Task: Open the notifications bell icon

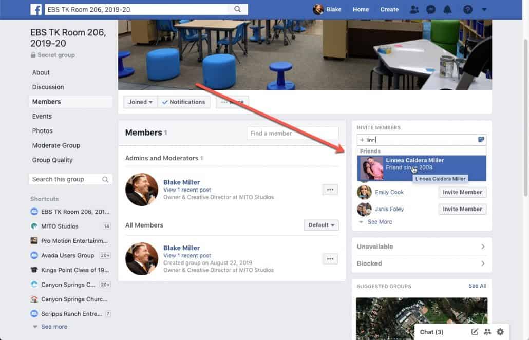Action: [447, 9]
